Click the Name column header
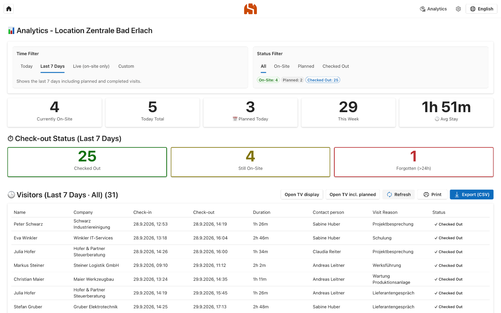This screenshot has width=501, height=313. 20,212
